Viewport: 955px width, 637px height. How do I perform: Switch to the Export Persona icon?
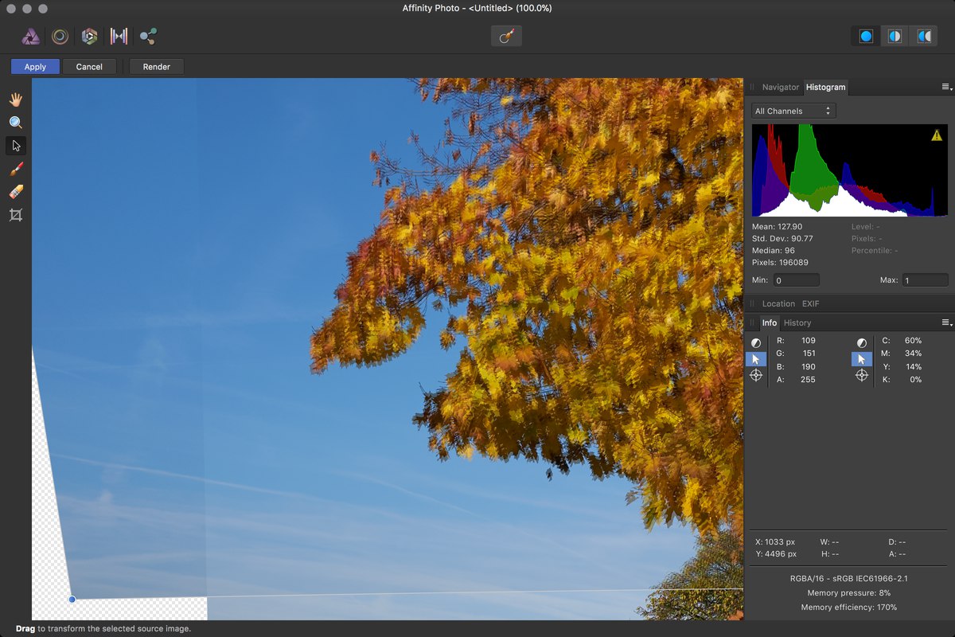pos(148,36)
